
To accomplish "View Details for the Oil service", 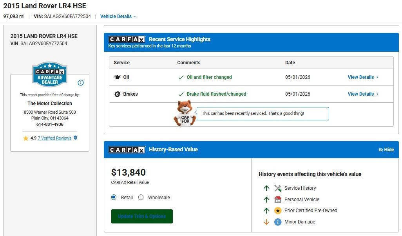I will click(x=361, y=77).
